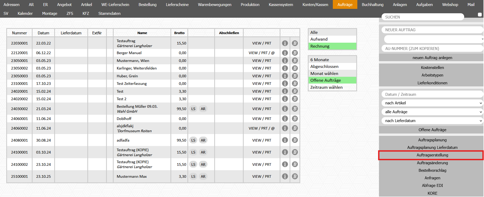Click the B icon for order 24100001
Image resolution: width=484 pixels, height=197 pixels.
(295, 152)
